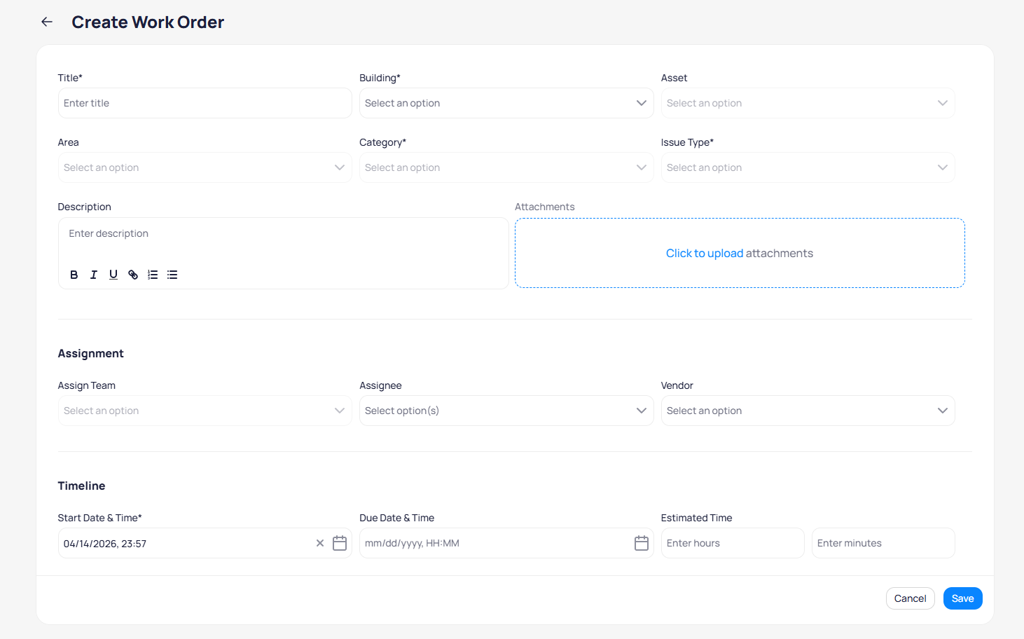Image resolution: width=1024 pixels, height=639 pixels.
Task: Click the Enter hours field
Action: (732, 543)
